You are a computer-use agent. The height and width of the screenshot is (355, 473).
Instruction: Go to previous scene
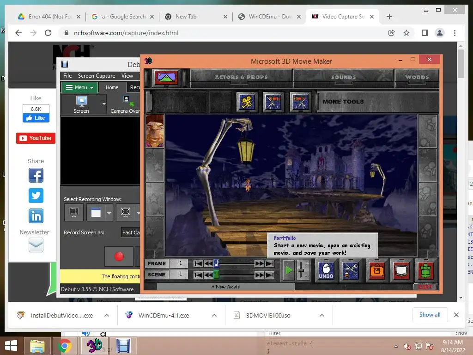click(x=208, y=275)
